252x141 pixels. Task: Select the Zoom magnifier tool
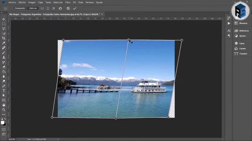pos(4,110)
